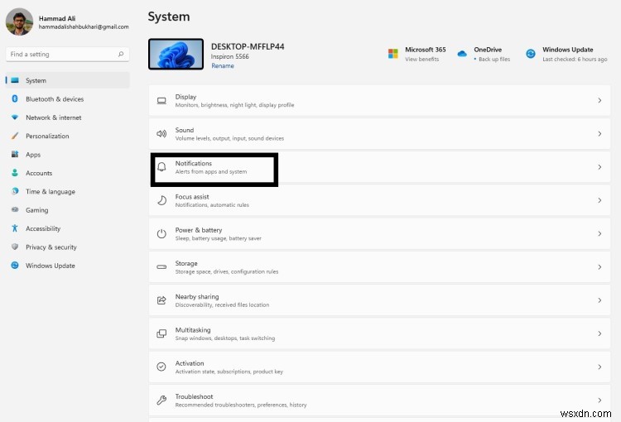Viewport: 621px width, 422px height.
Task: Click 'Snap windows, desktops, task switching' text
Action: (x=225, y=338)
